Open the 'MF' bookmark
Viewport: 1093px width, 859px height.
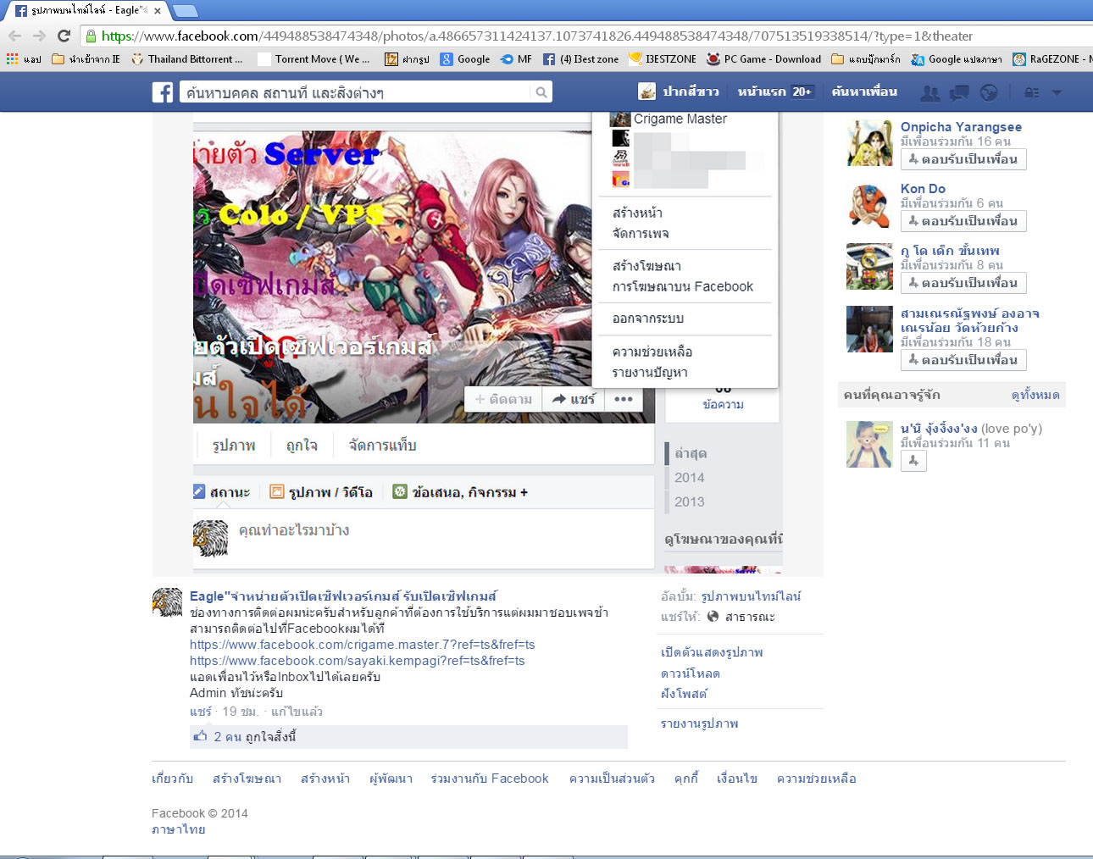pos(516,59)
